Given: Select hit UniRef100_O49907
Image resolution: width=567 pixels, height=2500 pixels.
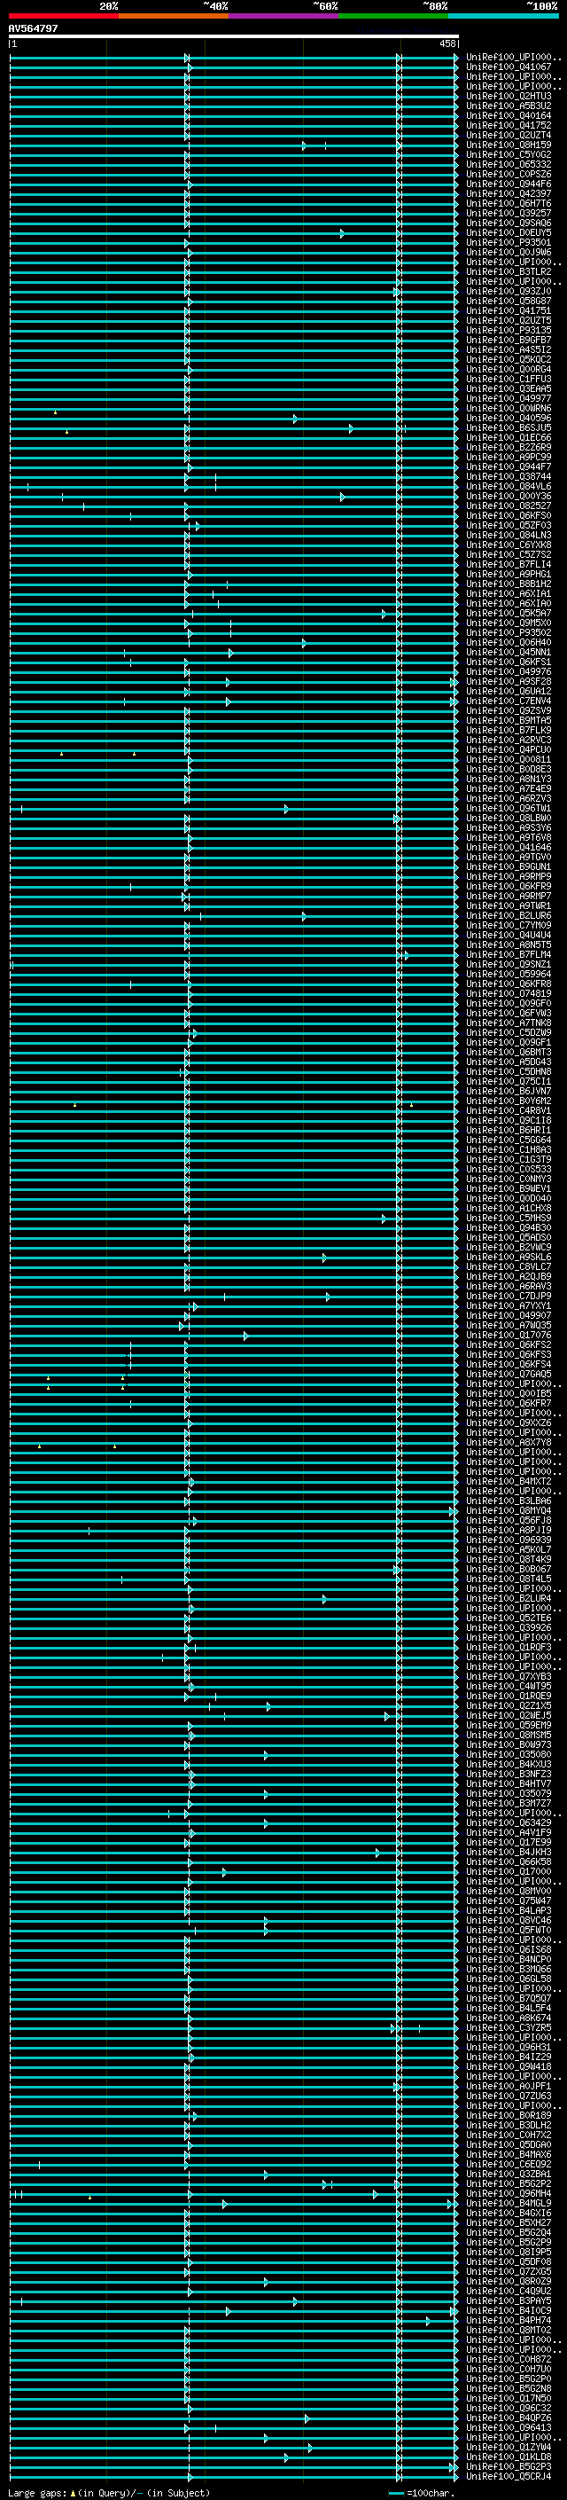Looking at the screenshot, I should pyautogui.click(x=509, y=1315).
